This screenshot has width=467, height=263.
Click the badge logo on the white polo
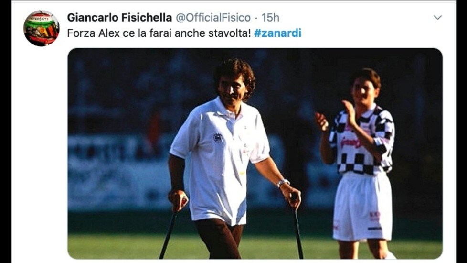[x=218, y=138]
